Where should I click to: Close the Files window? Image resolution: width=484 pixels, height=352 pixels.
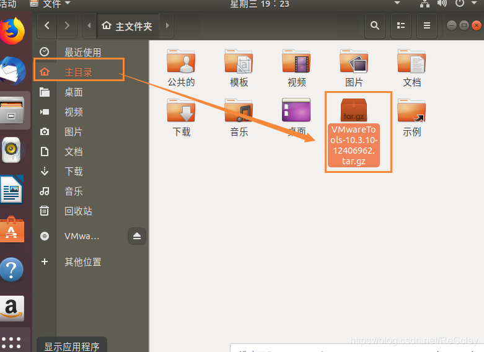[x=477, y=25]
